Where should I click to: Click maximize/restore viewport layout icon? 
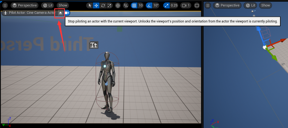[197, 5]
